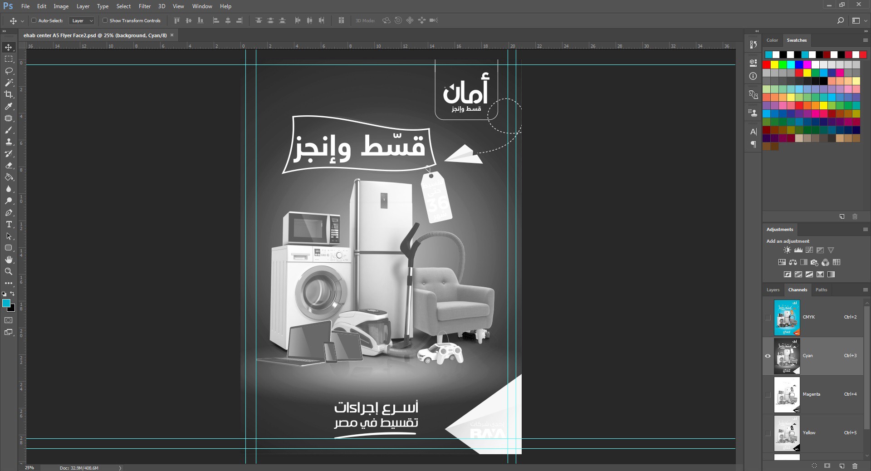This screenshot has height=471, width=871.
Task: Expand the status bar info arrow
Action: (x=120, y=468)
